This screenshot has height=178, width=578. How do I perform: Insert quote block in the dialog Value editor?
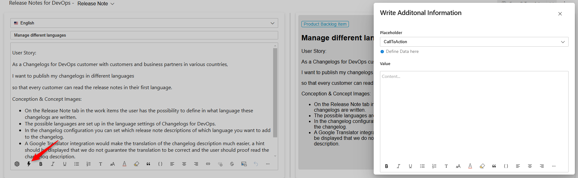click(x=494, y=166)
